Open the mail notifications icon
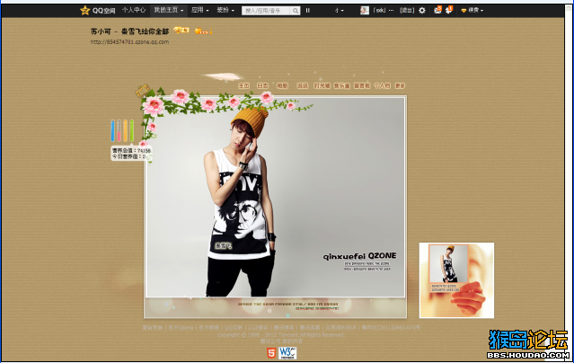 pyautogui.click(x=437, y=10)
